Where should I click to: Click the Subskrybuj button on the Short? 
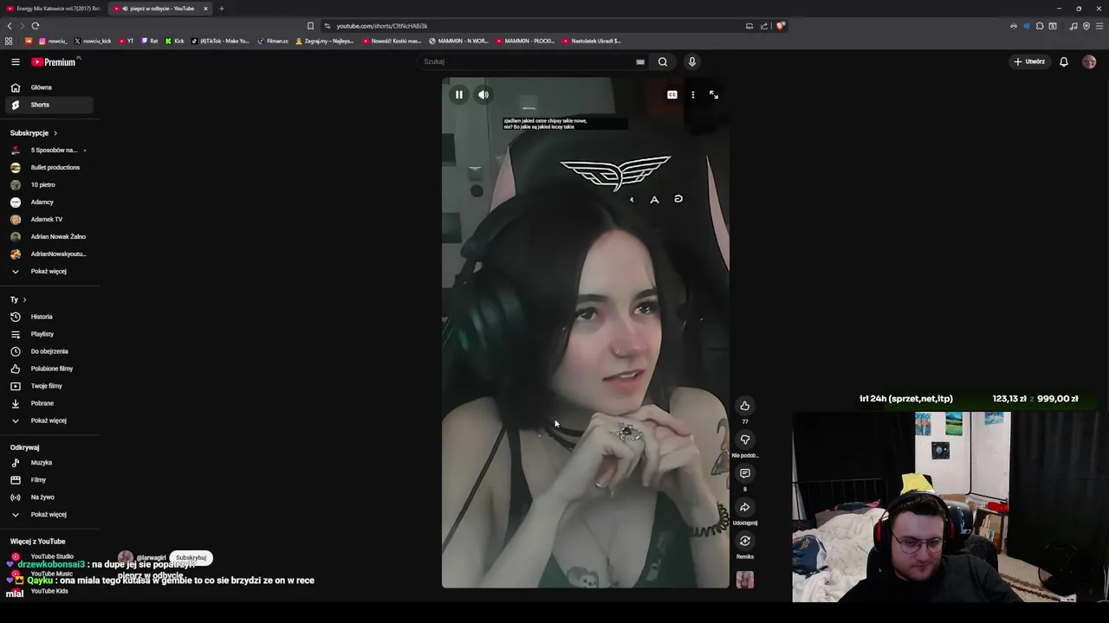(191, 558)
